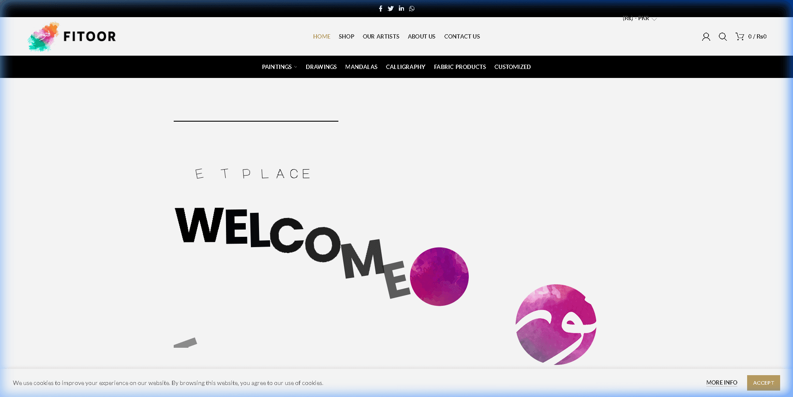This screenshot has height=397, width=793.
Task: Open More Info about cookies
Action: [722, 383]
